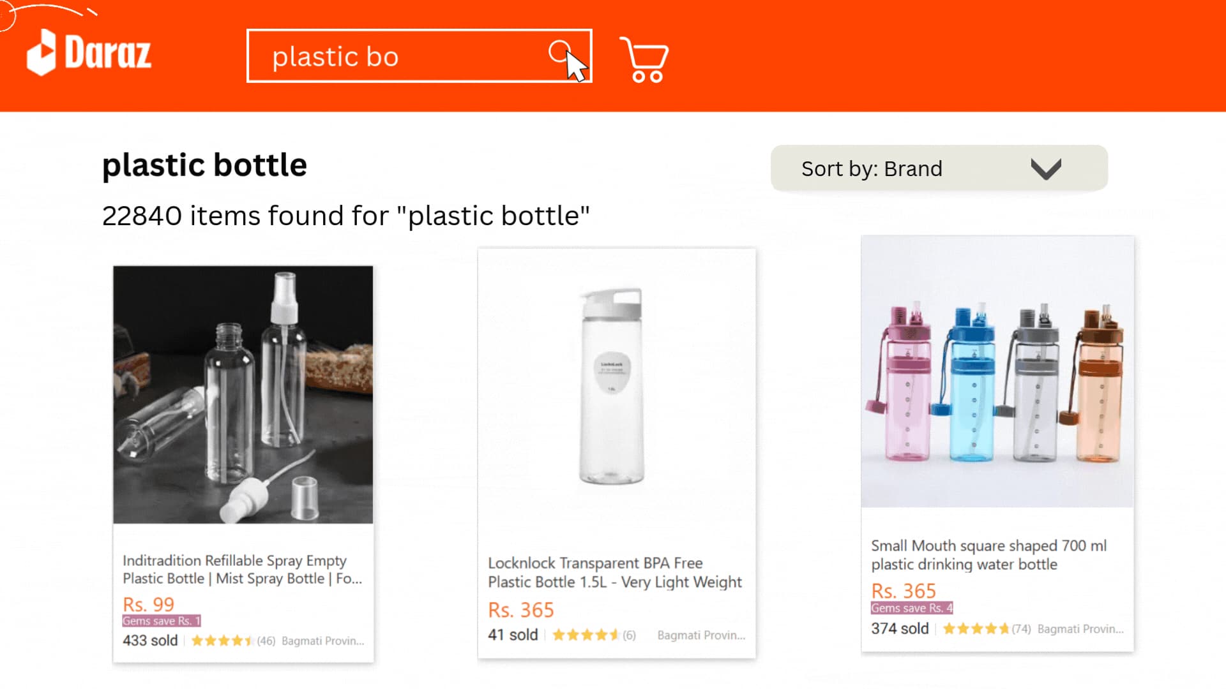Expand sort options using chevron arrow
Viewport: 1226px width, 689px height.
point(1045,169)
